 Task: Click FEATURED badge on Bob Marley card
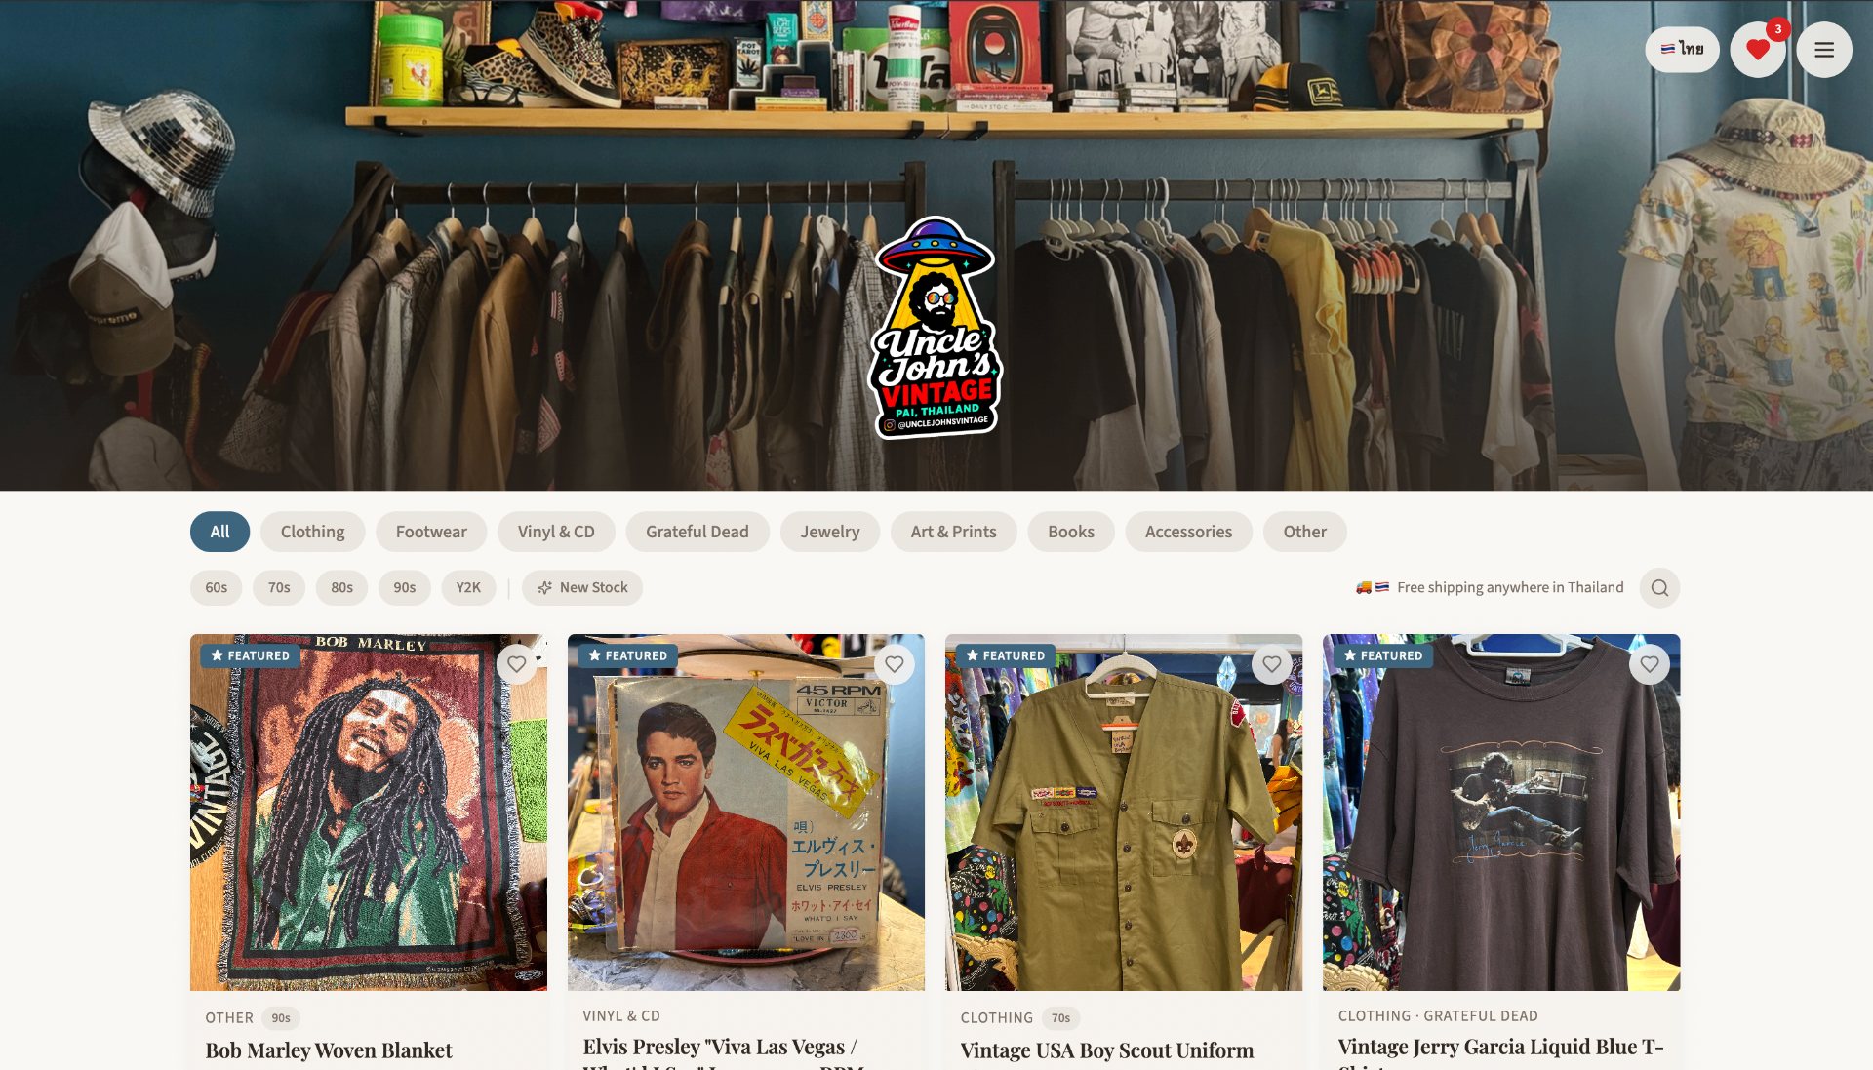(x=251, y=655)
